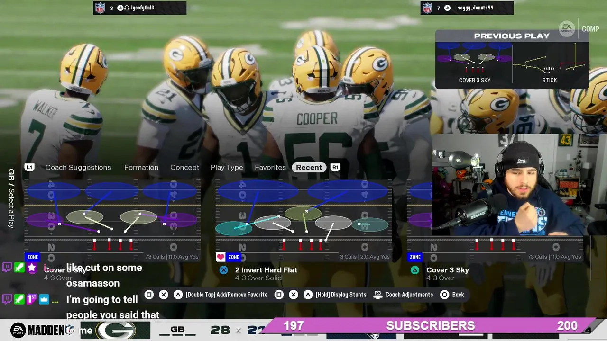607x341 pixels.
Task: Click the PlayStation icon beside soggy_donuts99
Action: coord(447,8)
